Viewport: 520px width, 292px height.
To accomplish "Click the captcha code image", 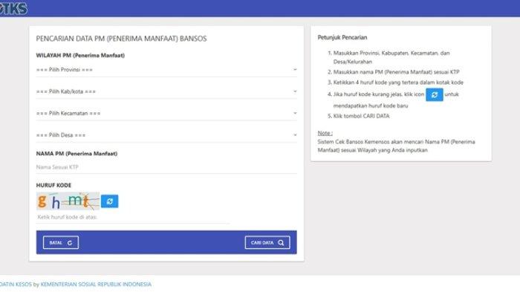I will tap(68, 201).
